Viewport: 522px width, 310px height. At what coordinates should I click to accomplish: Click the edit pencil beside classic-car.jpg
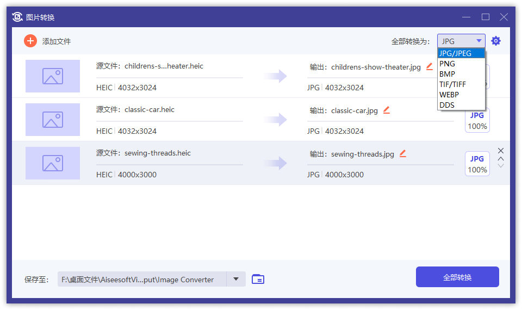coord(387,110)
